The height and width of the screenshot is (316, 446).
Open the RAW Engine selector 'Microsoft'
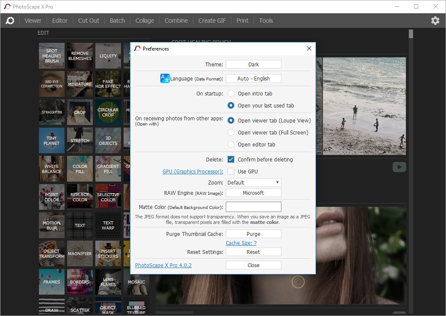point(254,193)
